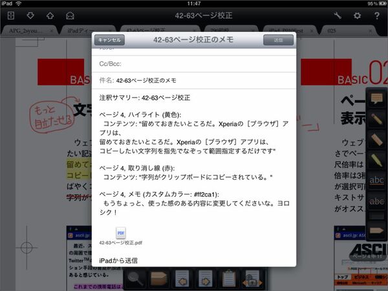Tap the download arrow icon in top toolbar
388x291 pixels.
[30, 16]
